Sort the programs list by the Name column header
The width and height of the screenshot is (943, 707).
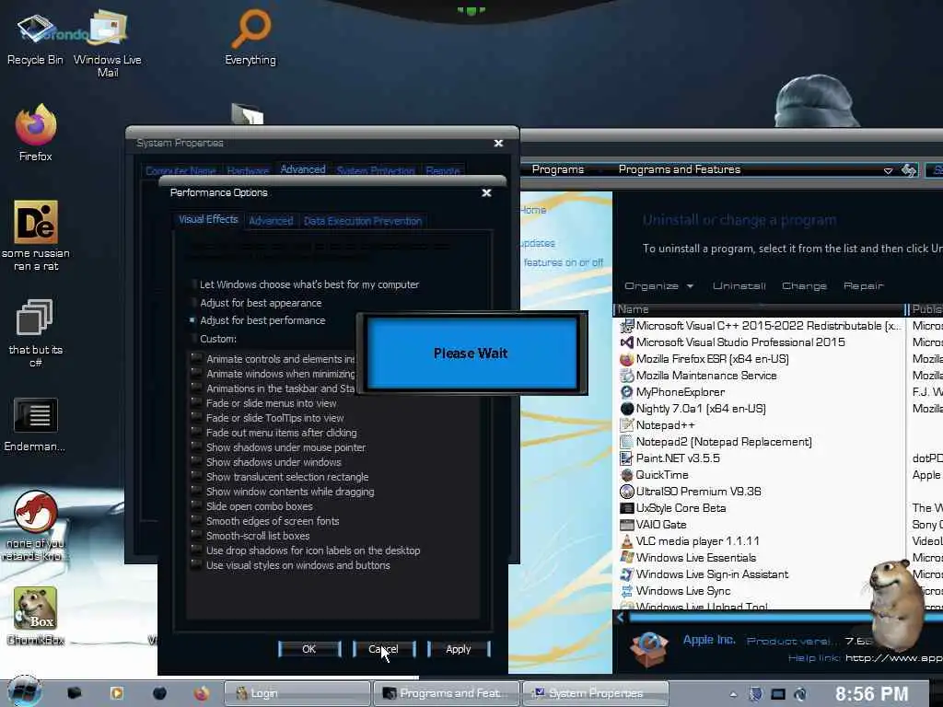point(759,309)
